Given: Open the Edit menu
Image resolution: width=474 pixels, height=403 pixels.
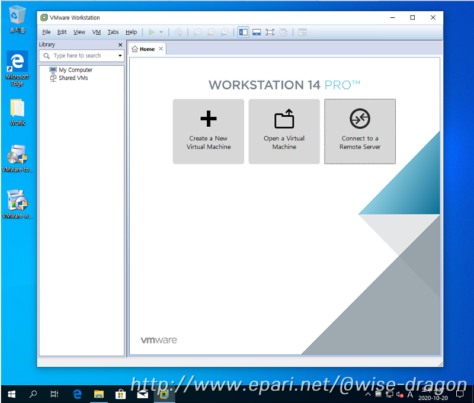Looking at the screenshot, I should tap(62, 32).
